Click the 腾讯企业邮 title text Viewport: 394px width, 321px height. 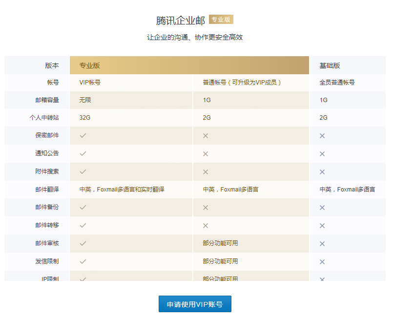tap(180, 21)
